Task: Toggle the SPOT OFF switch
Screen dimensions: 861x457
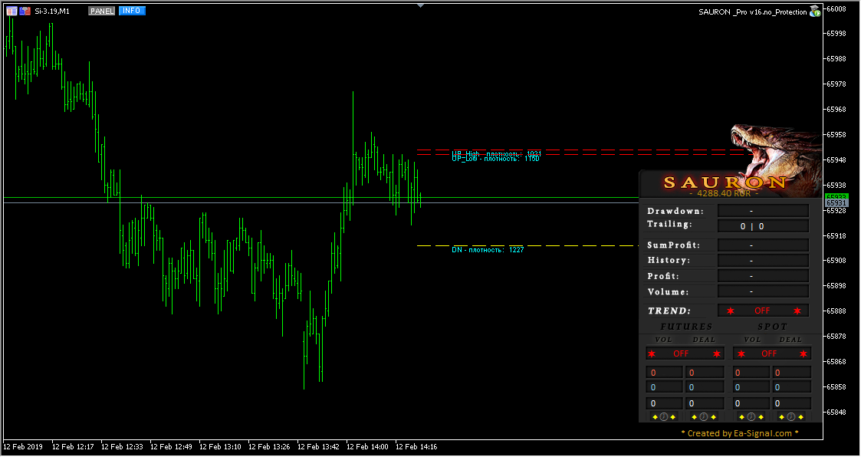Action: pyautogui.click(x=772, y=353)
